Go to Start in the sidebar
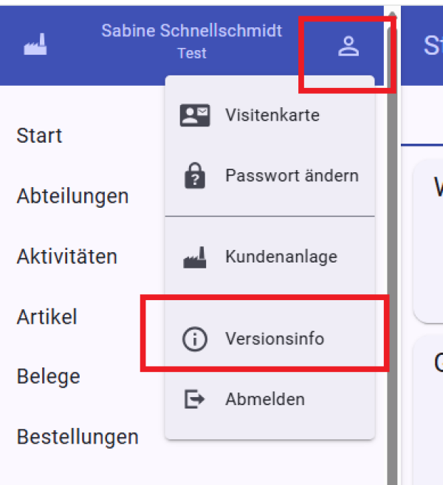The image size is (443, 485). pos(39,136)
